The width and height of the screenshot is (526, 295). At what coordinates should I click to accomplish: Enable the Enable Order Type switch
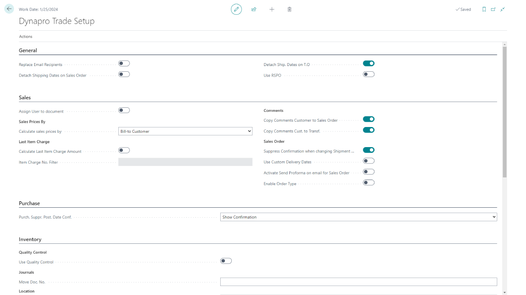pos(369,182)
